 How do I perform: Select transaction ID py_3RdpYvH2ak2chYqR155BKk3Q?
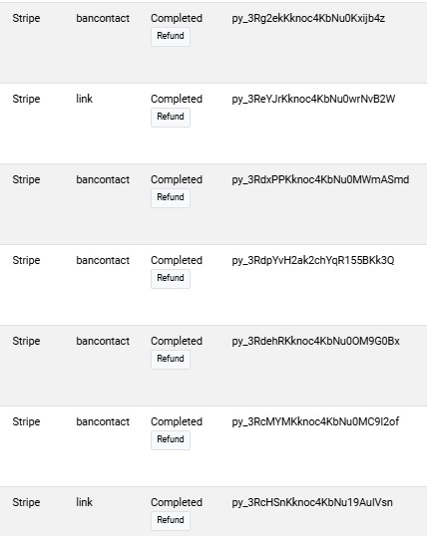click(313, 260)
